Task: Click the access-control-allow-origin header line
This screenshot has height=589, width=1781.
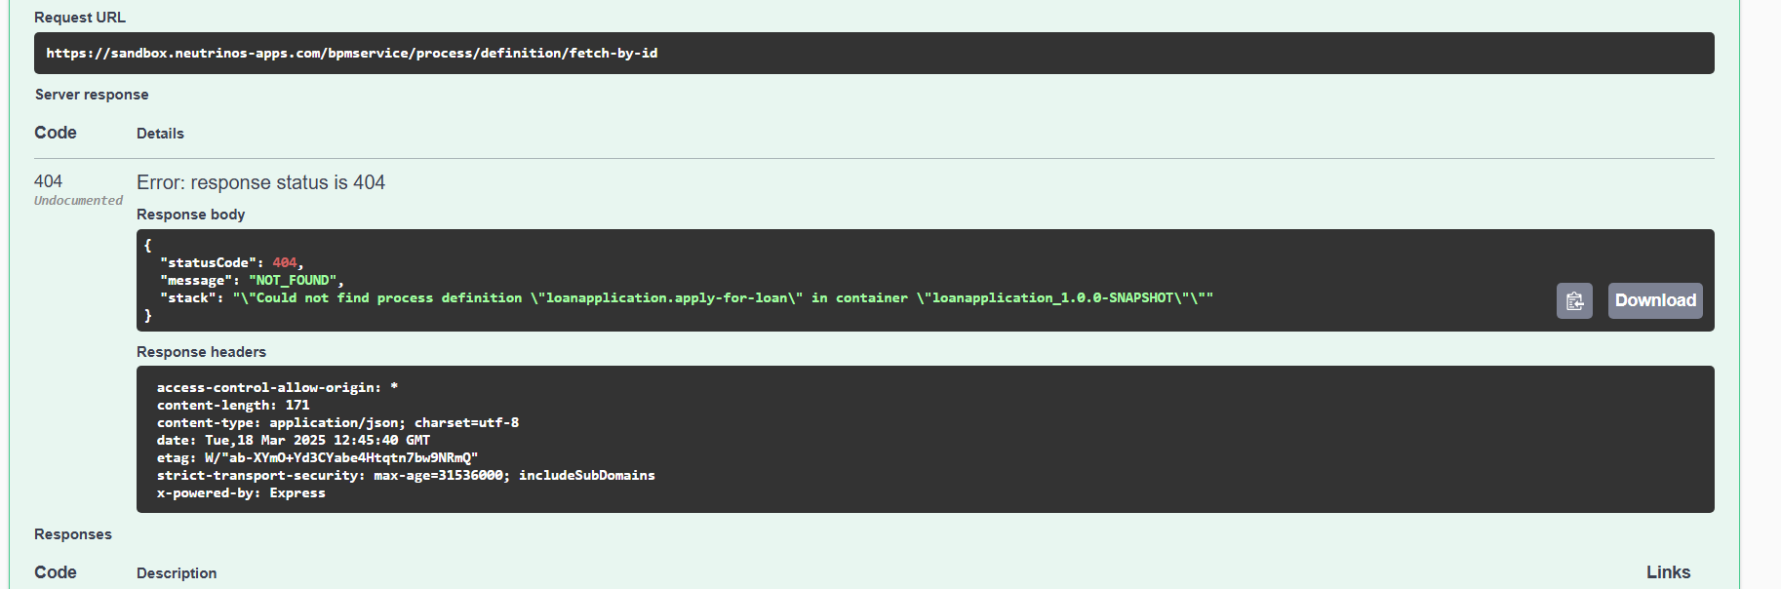Action: click(x=277, y=387)
